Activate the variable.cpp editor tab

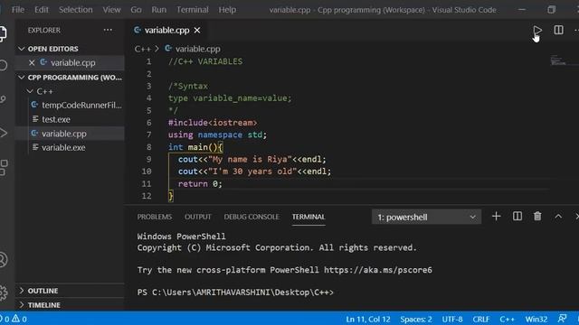tap(166, 30)
